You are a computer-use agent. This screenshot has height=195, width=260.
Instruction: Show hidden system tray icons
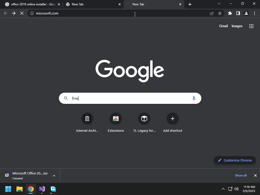click(x=223, y=189)
